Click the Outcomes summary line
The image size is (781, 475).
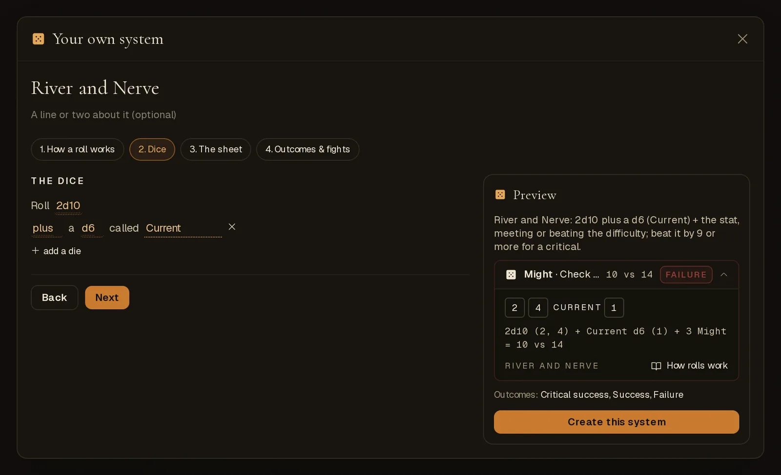[x=589, y=394]
